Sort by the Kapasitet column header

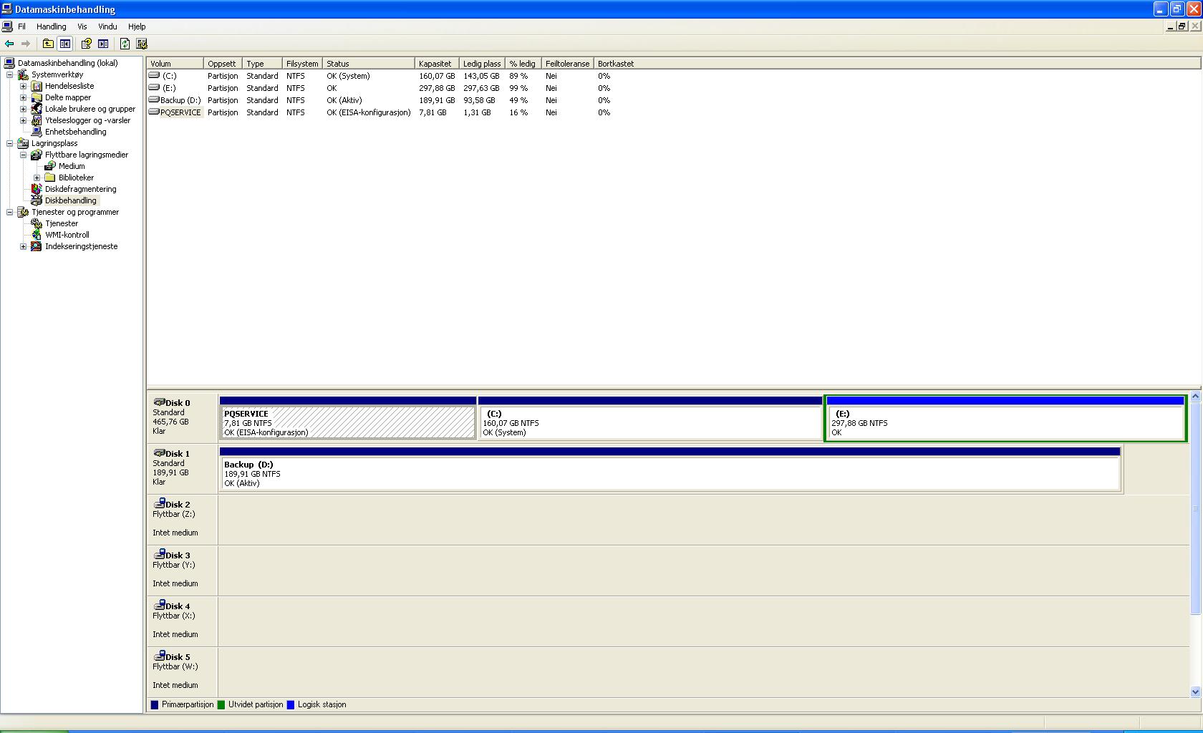(437, 64)
